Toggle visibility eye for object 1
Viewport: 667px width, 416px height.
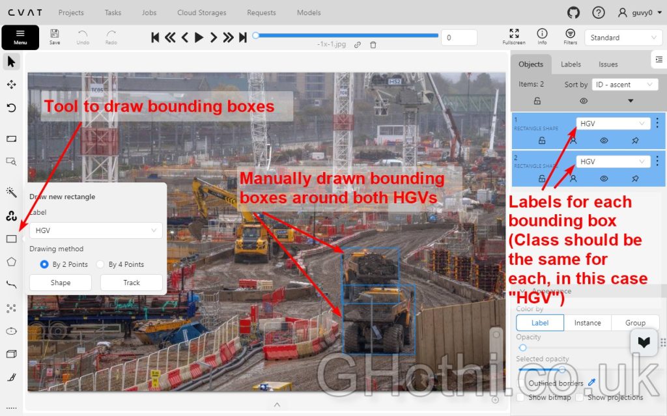pos(604,140)
